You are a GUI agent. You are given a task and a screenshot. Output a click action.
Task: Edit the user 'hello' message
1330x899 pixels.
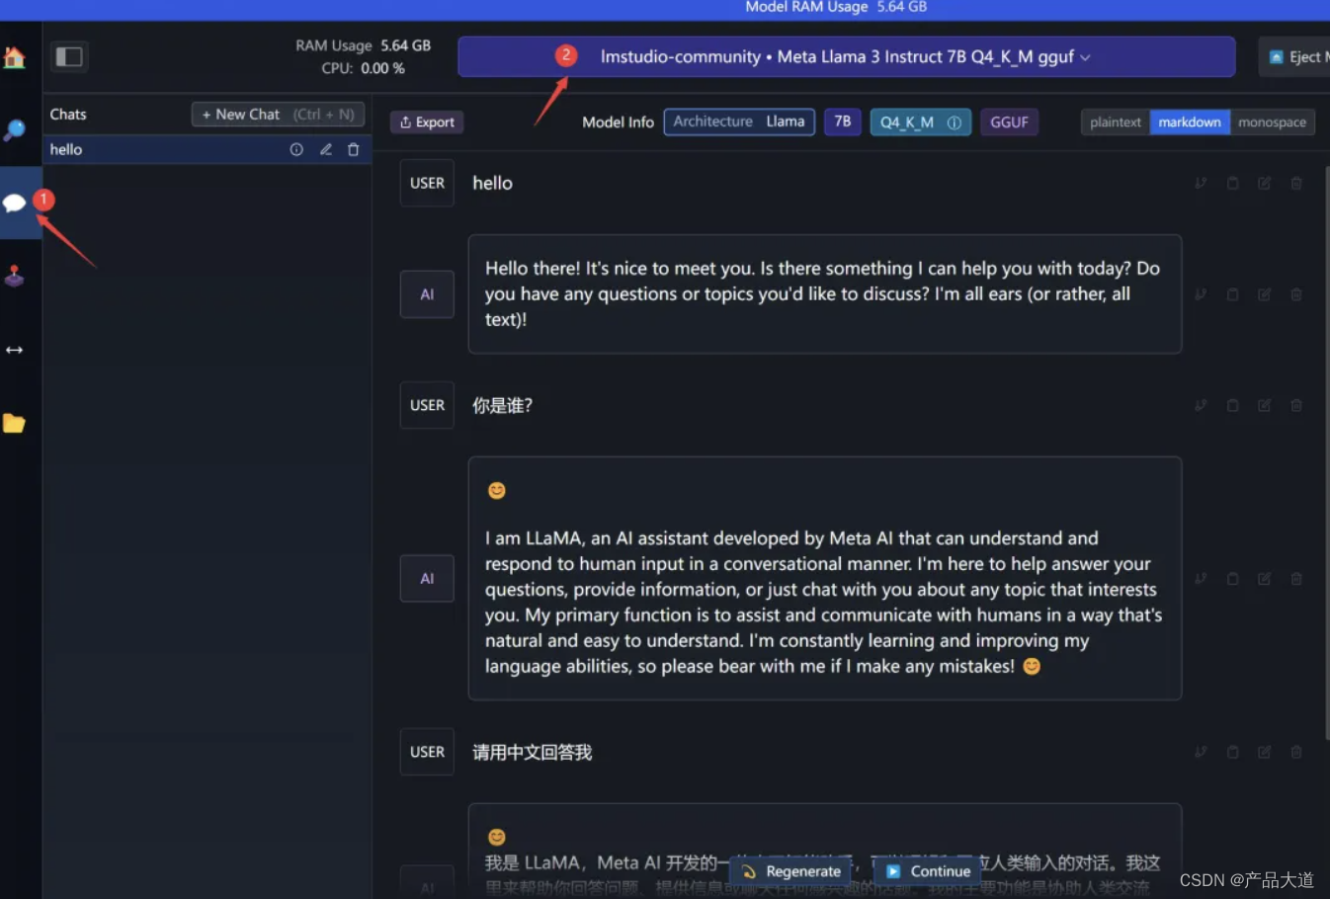click(1264, 183)
